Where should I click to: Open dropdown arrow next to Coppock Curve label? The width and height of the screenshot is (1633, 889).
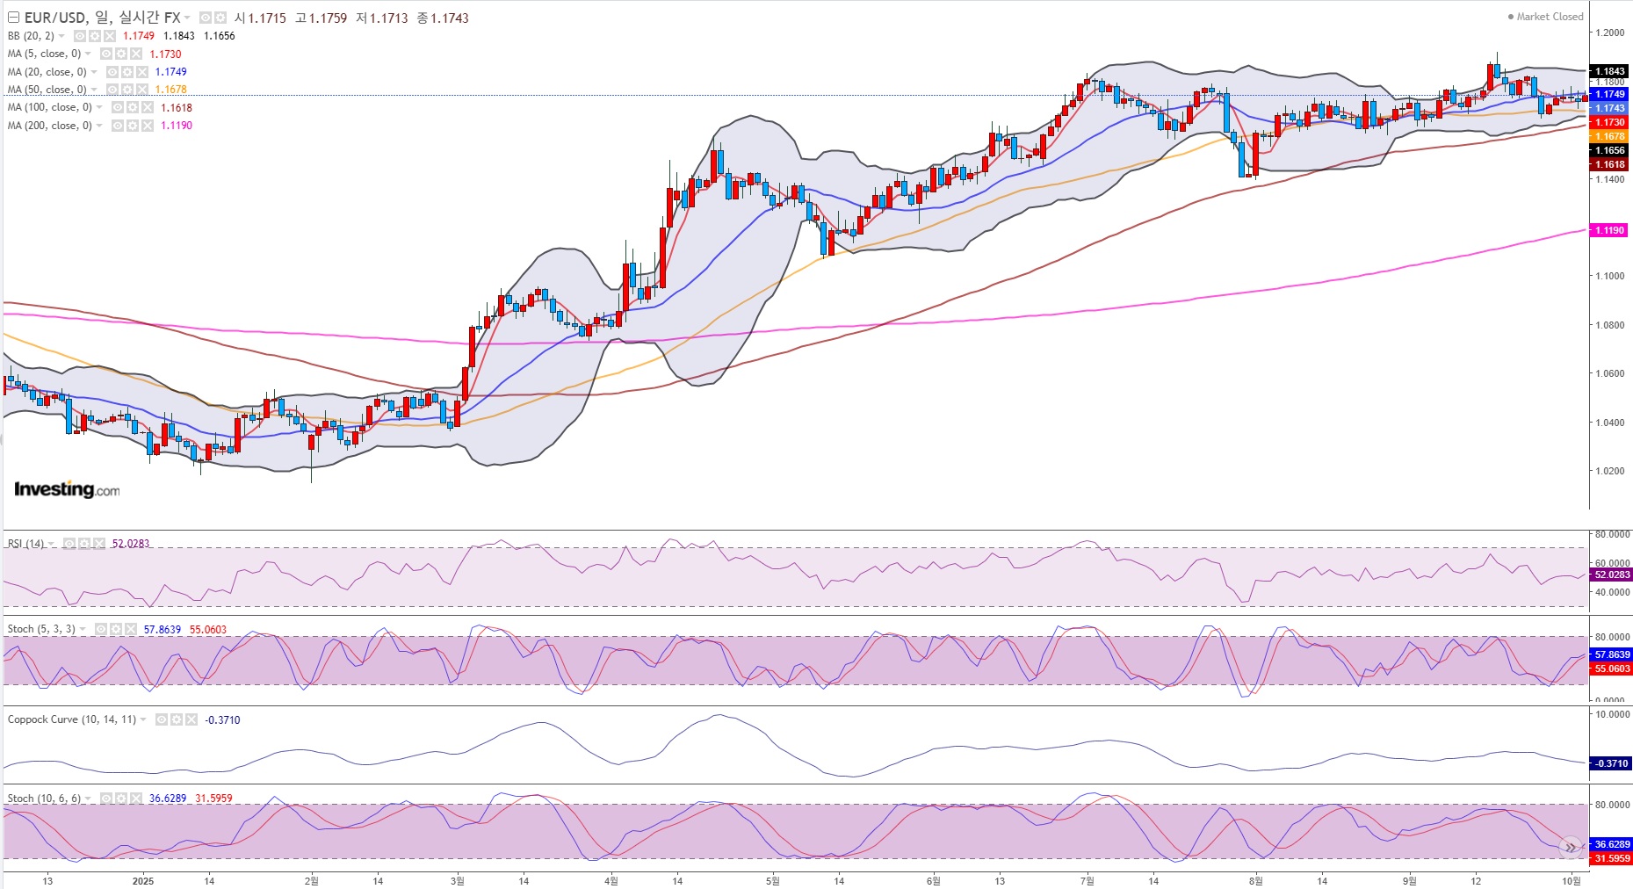pyautogui.click(x=144, y=719)
